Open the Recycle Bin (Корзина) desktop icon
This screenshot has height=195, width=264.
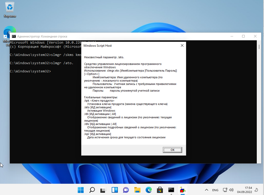10,10
